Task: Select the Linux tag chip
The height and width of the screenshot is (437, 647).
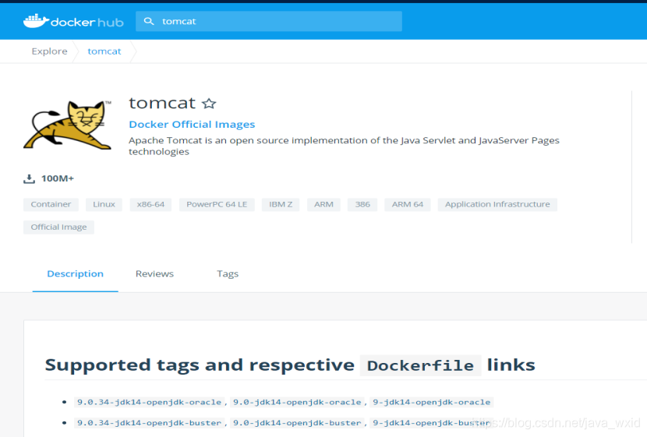Action: [x=104, y=205]
